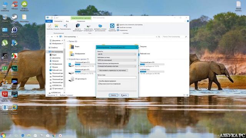Screen dimensions: 246x138
Task: Click Средства работы с дисками tab header
Action: (x=81, y=18)
